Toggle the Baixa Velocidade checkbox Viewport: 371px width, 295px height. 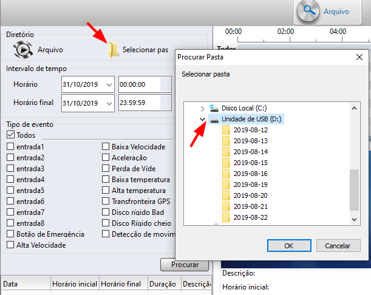(x=106, y=146)
